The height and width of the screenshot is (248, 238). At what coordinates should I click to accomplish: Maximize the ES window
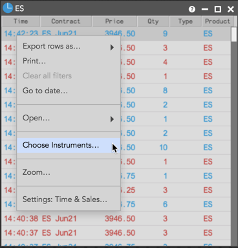click(218, 9)
